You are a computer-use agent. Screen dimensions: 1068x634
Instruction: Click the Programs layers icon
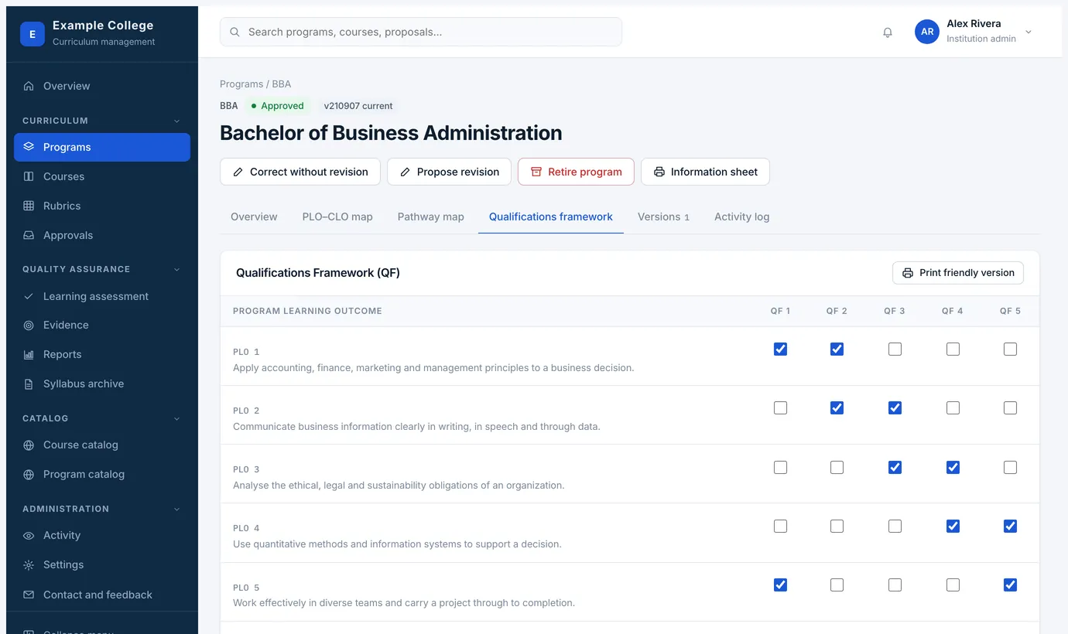[29, 147]
